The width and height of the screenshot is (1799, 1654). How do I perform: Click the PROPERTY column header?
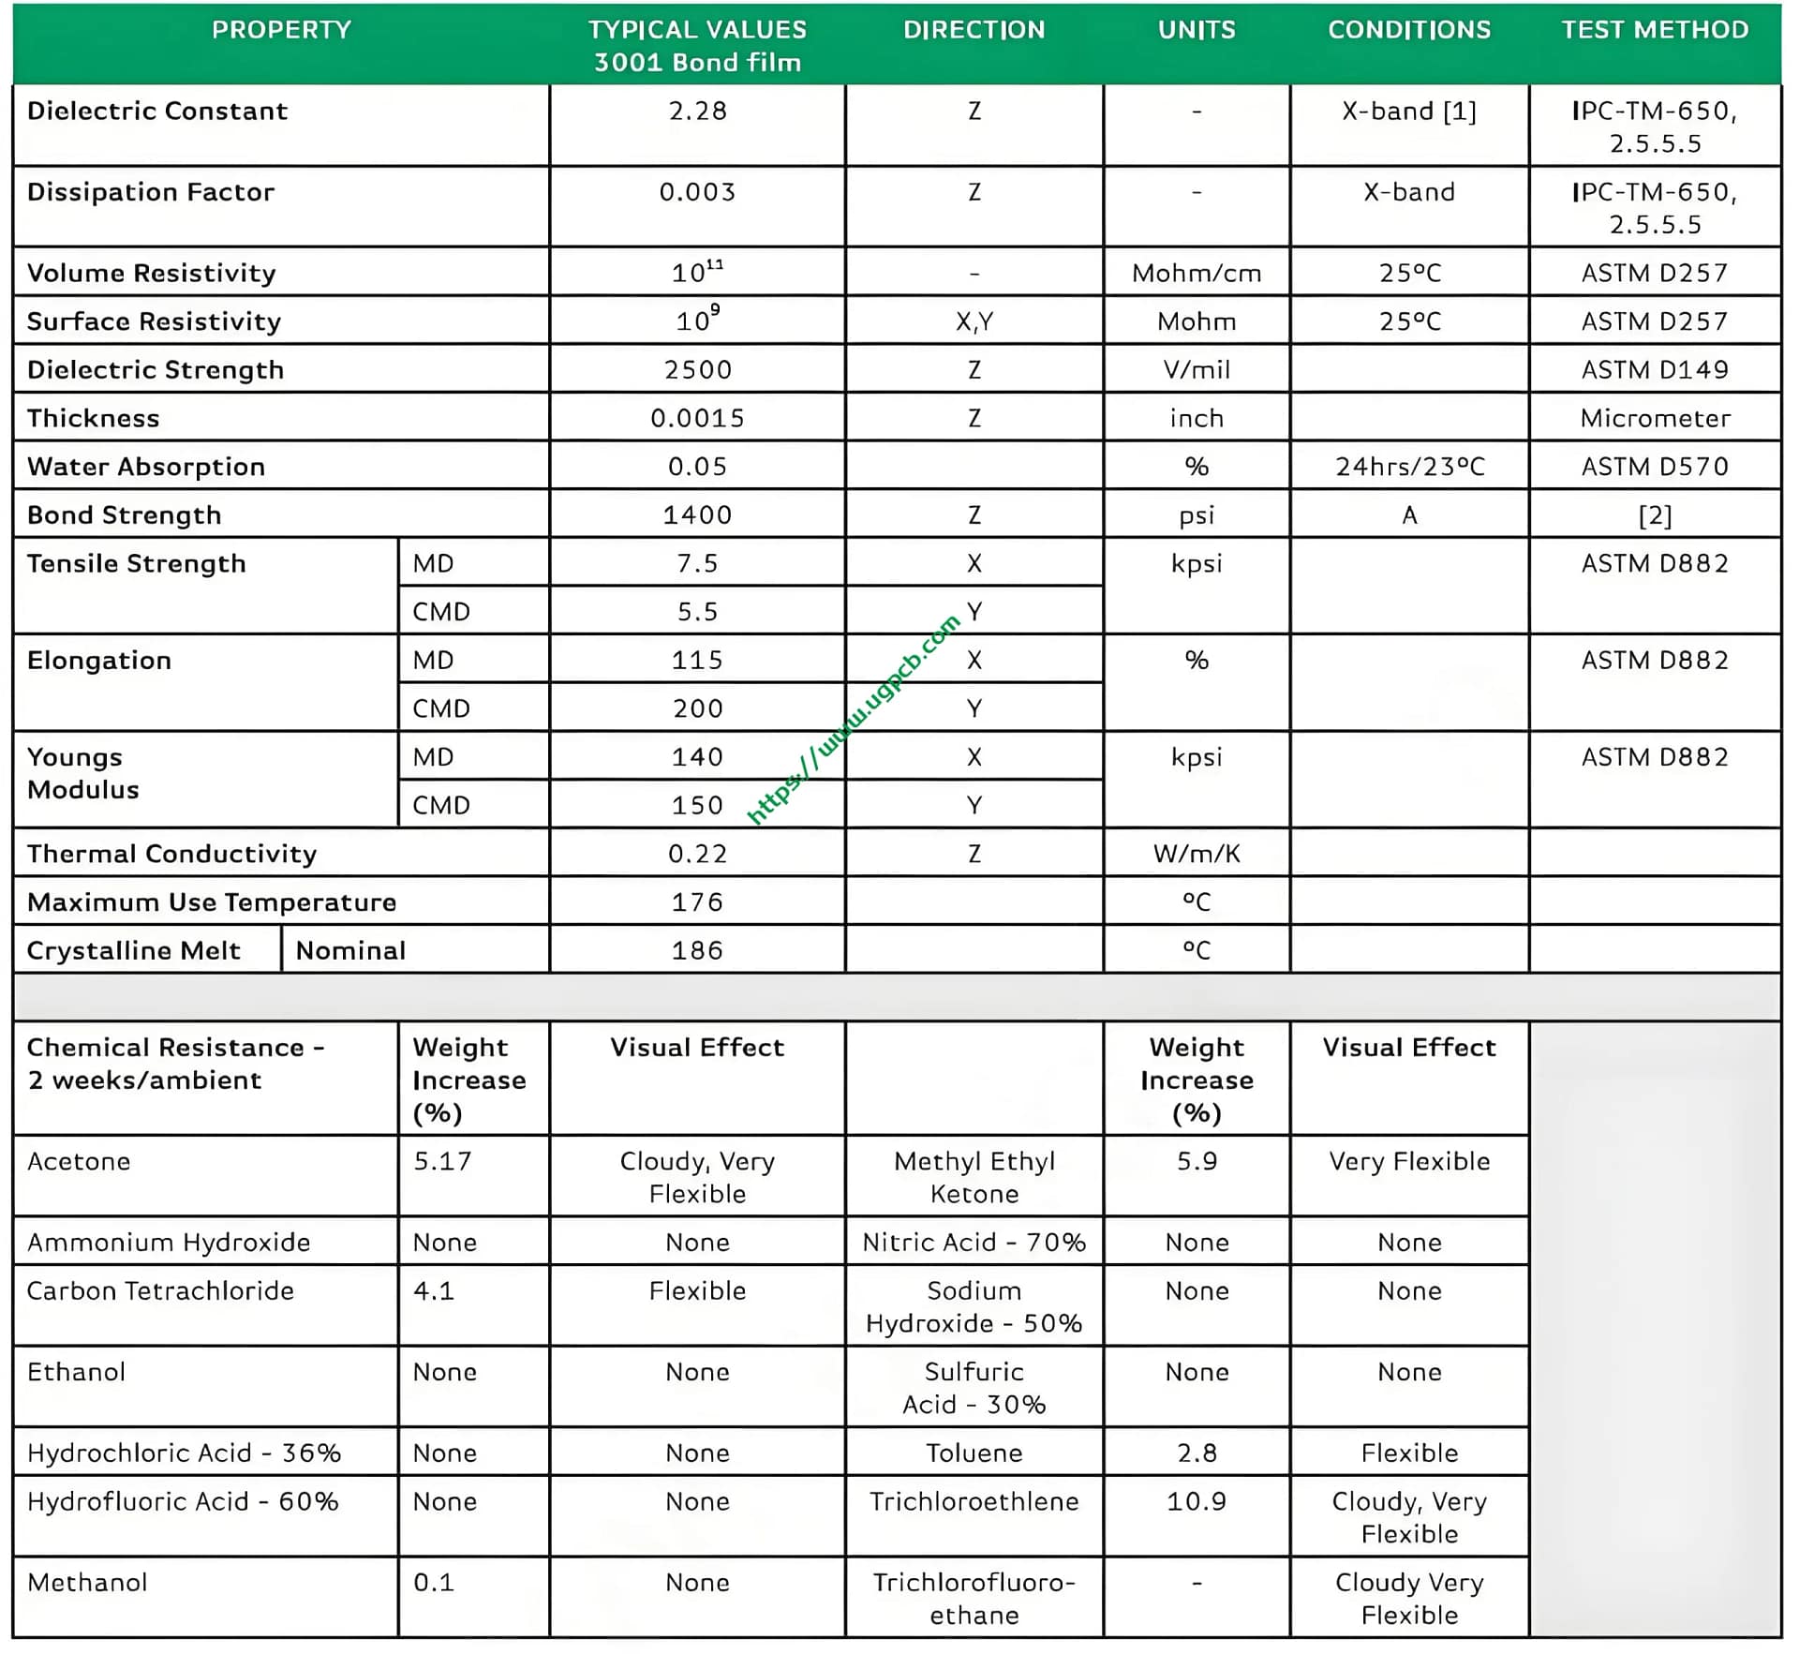281,30
